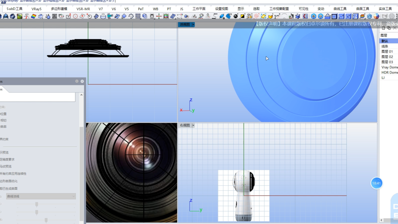Screen dimensions: 398x224
Task: Toggle the 界约束 option
Action: tap(4, 139)
